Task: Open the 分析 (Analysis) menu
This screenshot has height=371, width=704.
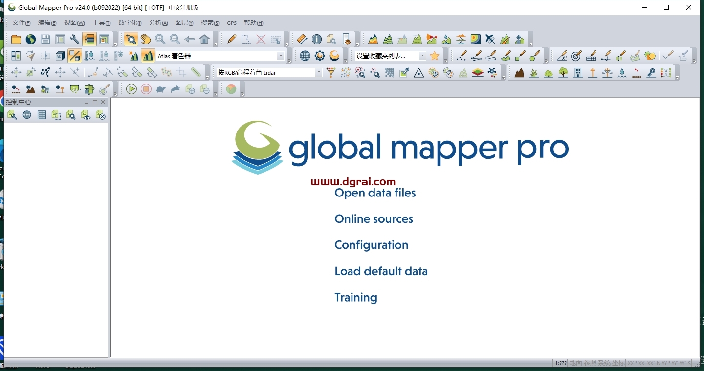Action: coord(158,23)
